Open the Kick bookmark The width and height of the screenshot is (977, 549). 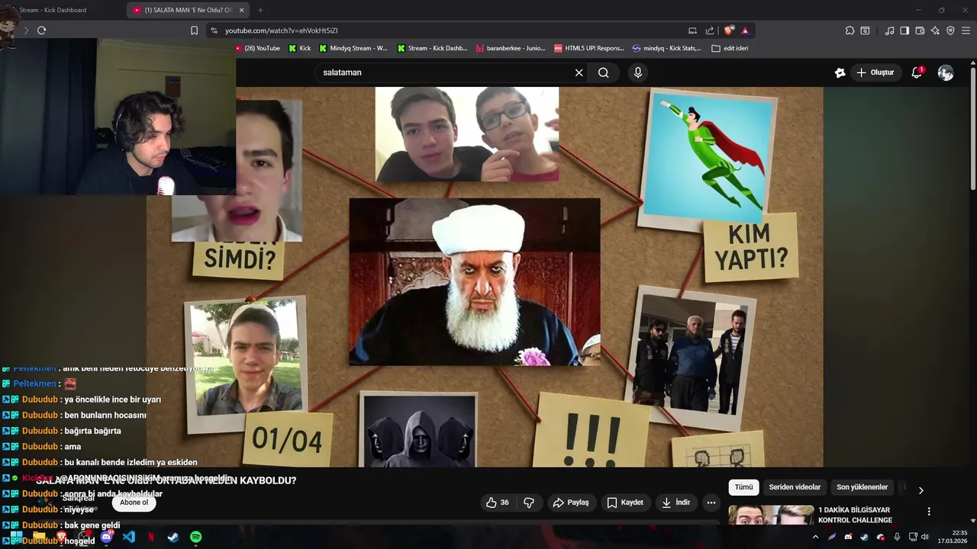coord(300,48)
